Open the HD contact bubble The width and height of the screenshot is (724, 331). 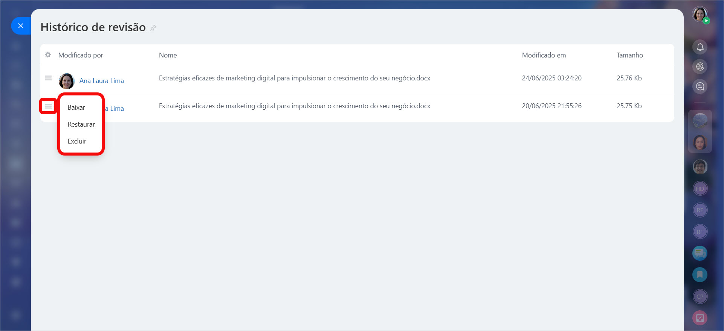coord(700,189)
